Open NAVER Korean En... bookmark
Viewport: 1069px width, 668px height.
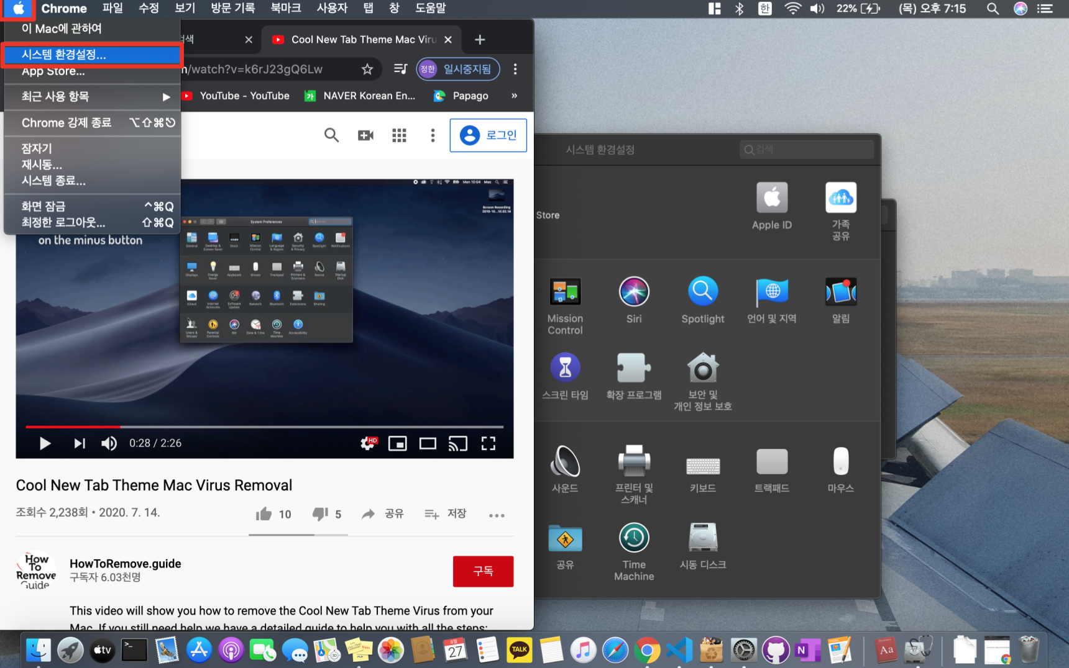[360, 96]
